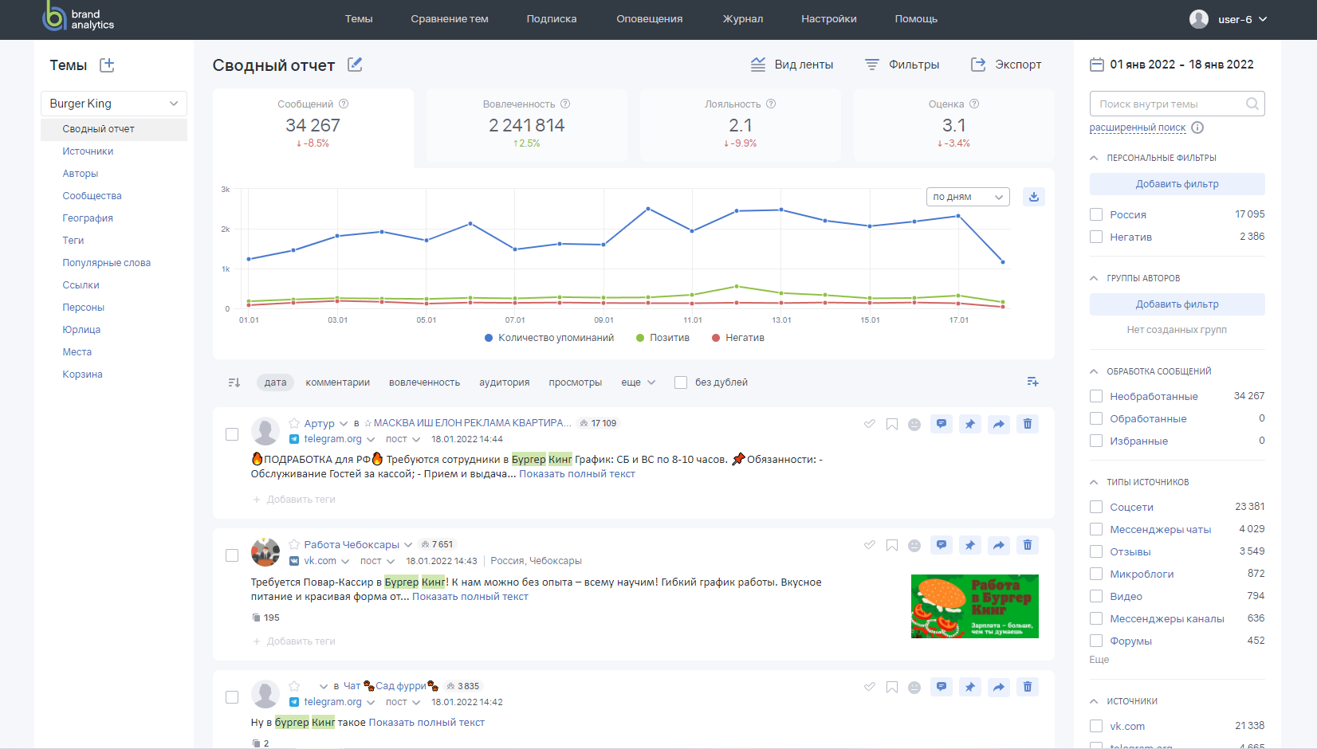Pin the Работа Чебоксары post
The height and width of the screenshot is (749, 1317).
tap(970, 545)
